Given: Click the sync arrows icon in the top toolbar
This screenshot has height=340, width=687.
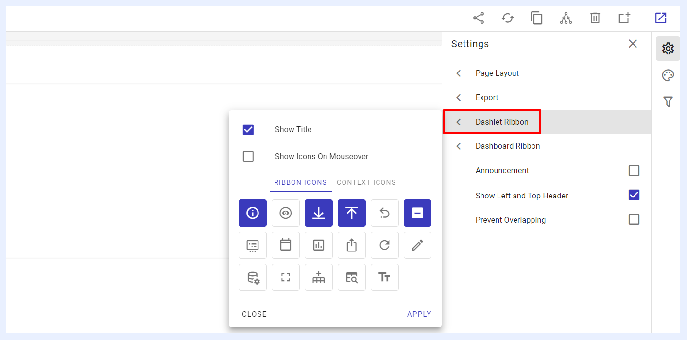Looking at the screenshot, I should point(508,18).
